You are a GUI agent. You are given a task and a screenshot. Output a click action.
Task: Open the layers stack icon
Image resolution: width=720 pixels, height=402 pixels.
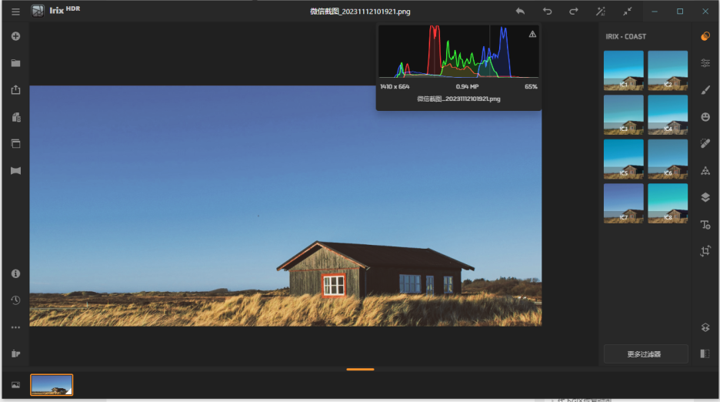pyautogui.click(x=705, y=197)
